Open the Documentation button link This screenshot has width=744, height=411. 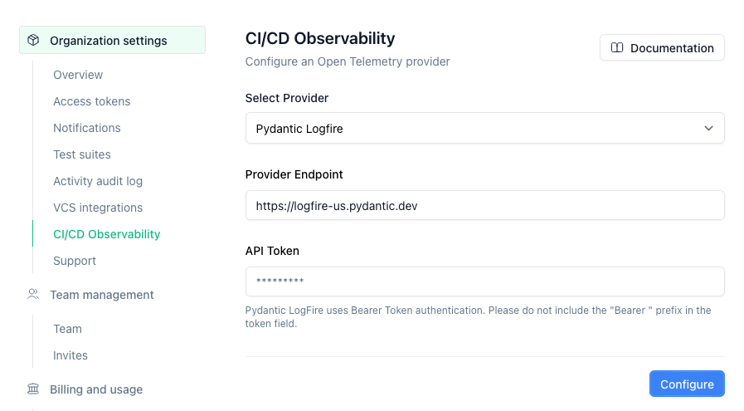[x=662, y=48]
